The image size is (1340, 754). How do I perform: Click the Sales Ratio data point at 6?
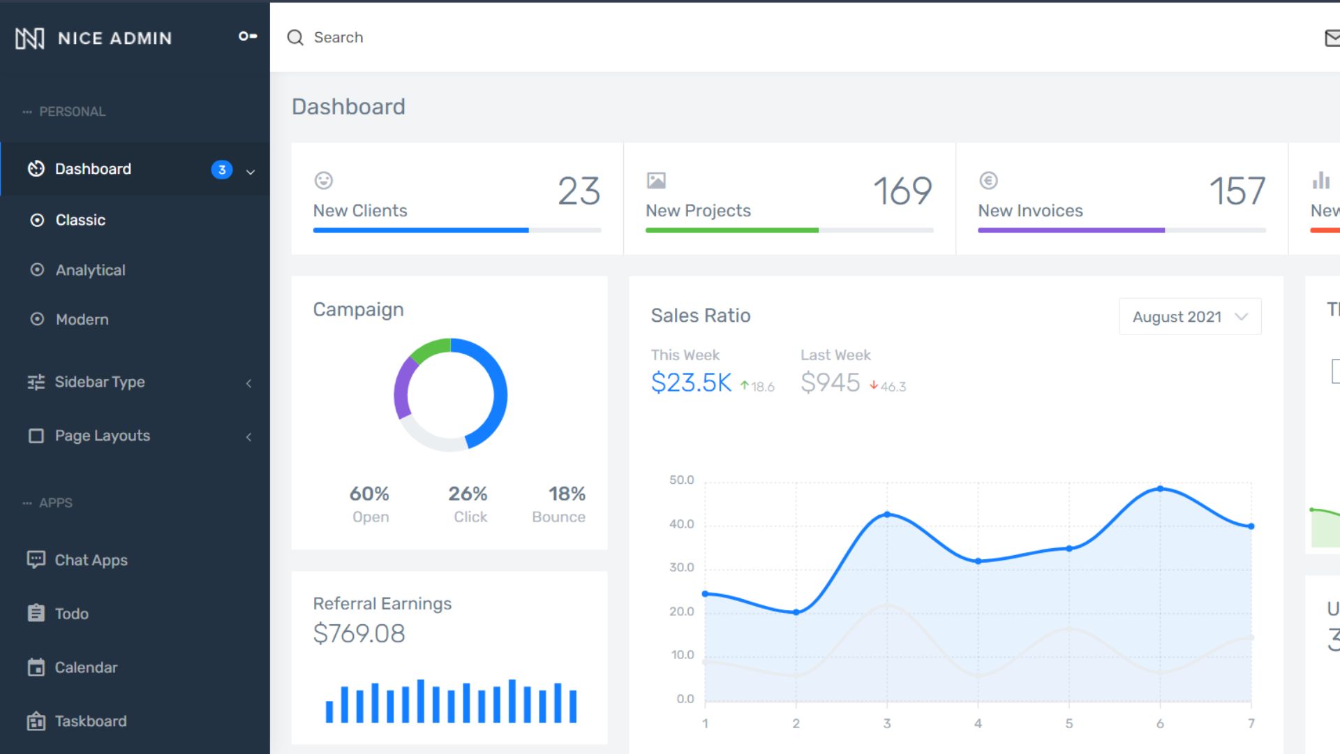coord(1160,489)
